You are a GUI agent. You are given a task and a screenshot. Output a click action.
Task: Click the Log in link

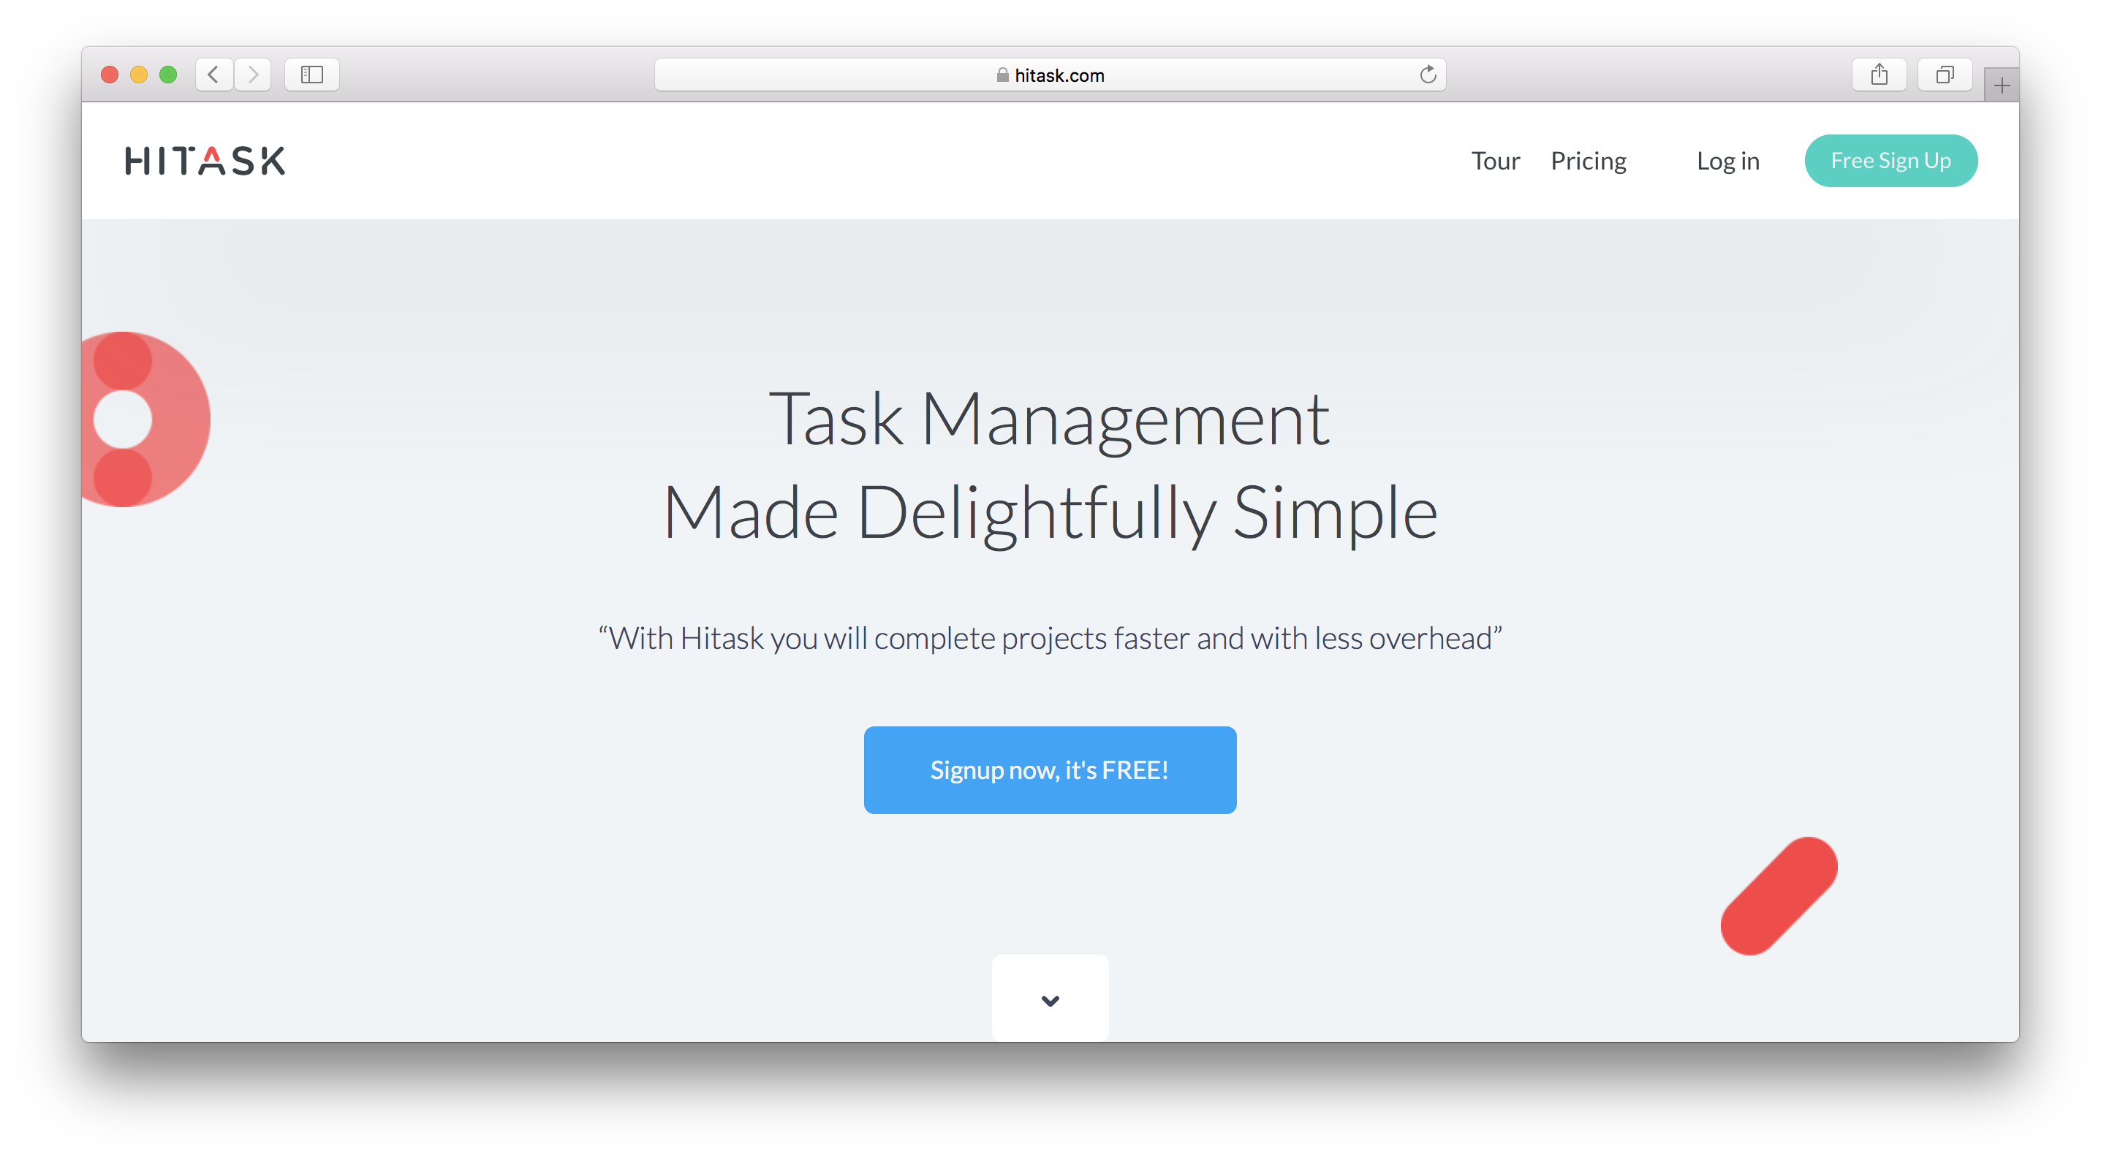(1727, 160)
